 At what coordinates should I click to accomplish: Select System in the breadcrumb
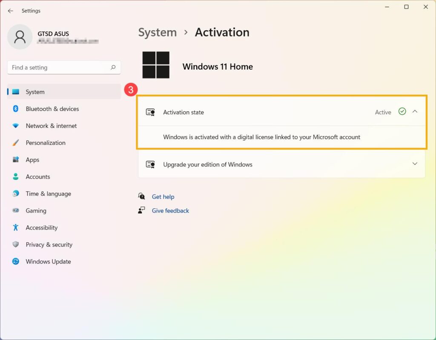click(x=158, y=32)
